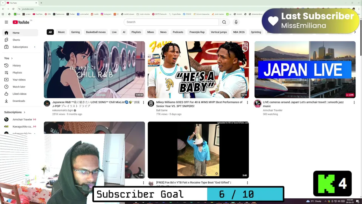This screenshot has height=204, width=362.
Task: Open Armchair Traveler live channel avatar under JAPAN LIVE
Action: (258, 103)
